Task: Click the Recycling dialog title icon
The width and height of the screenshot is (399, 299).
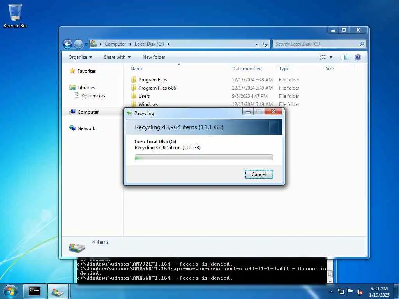Action: (x=129, y=113)
